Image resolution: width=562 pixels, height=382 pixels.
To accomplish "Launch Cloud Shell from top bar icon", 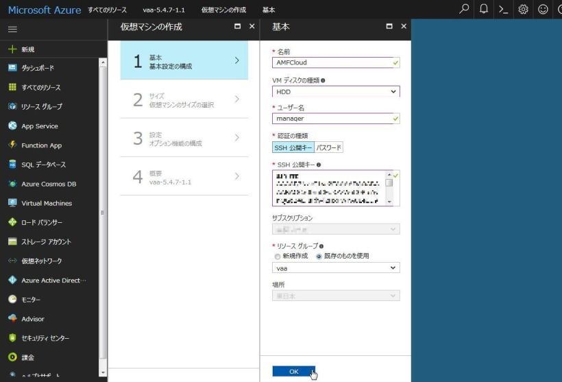I will pos(503,10).
